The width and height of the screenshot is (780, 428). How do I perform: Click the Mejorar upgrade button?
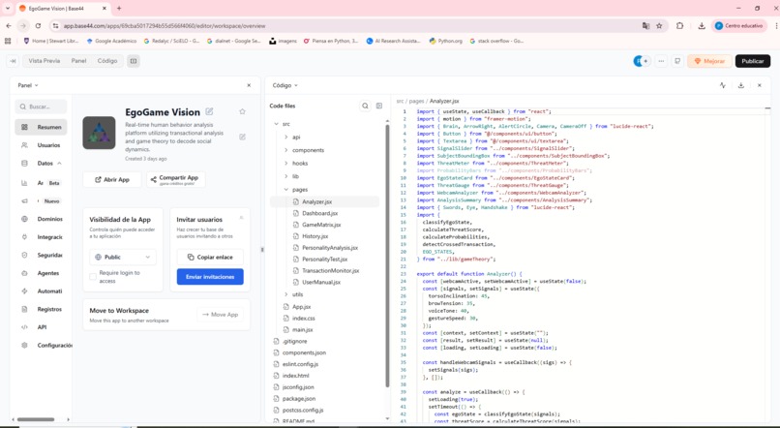click(x=710, y=61)
